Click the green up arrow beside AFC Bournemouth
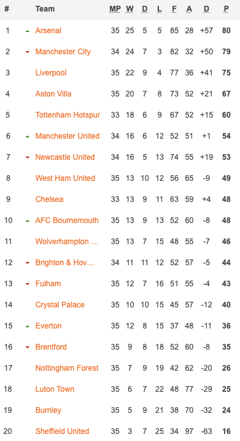The image size is (240, 441). 27,220
